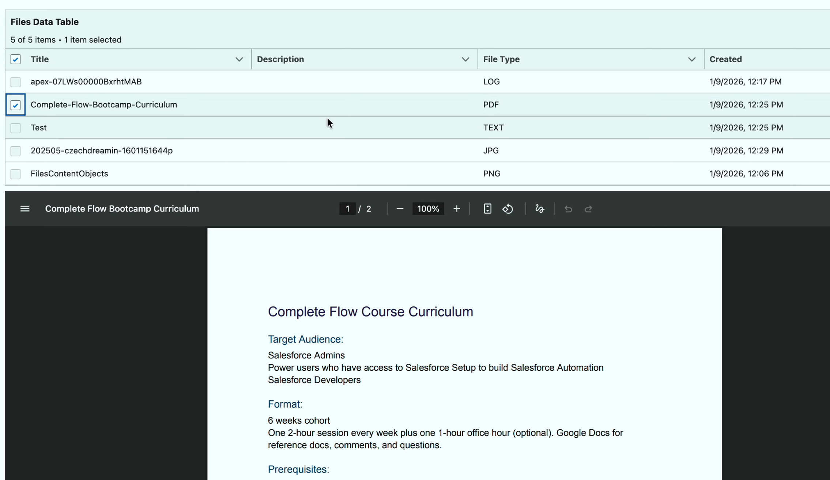Zoom out of the PDF document
Viewport: 830px width, 480px height.
point(399,209)
